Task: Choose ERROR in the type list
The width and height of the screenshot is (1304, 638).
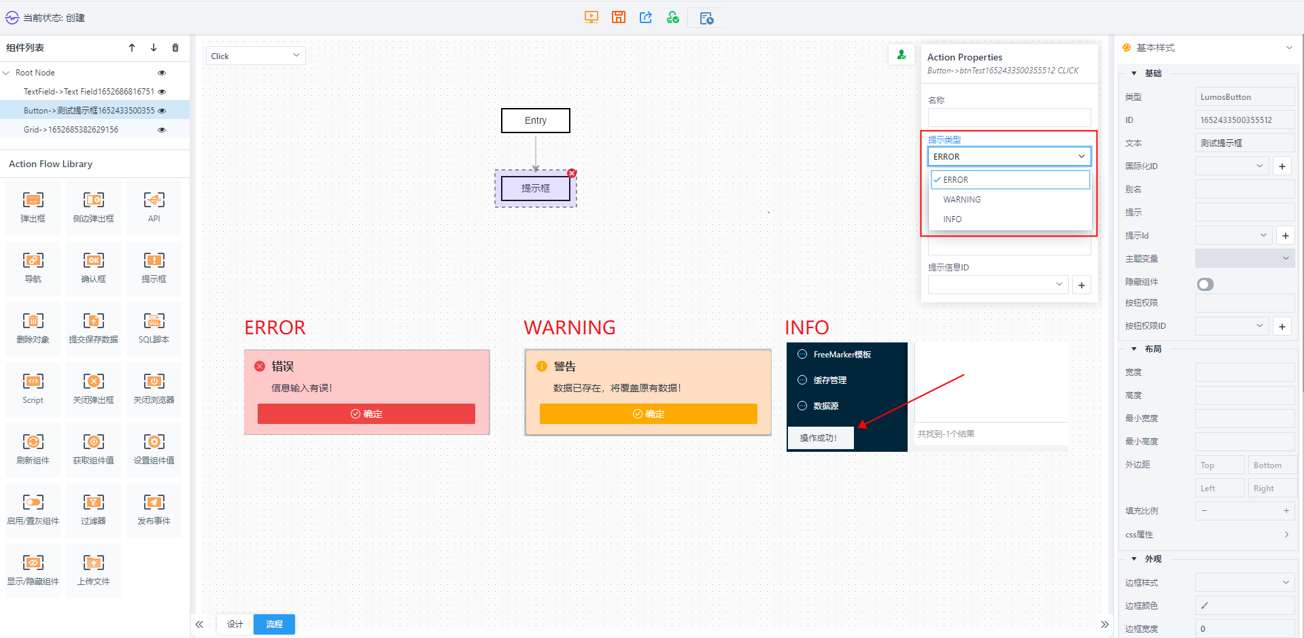Action: [x=1010, y=179]
